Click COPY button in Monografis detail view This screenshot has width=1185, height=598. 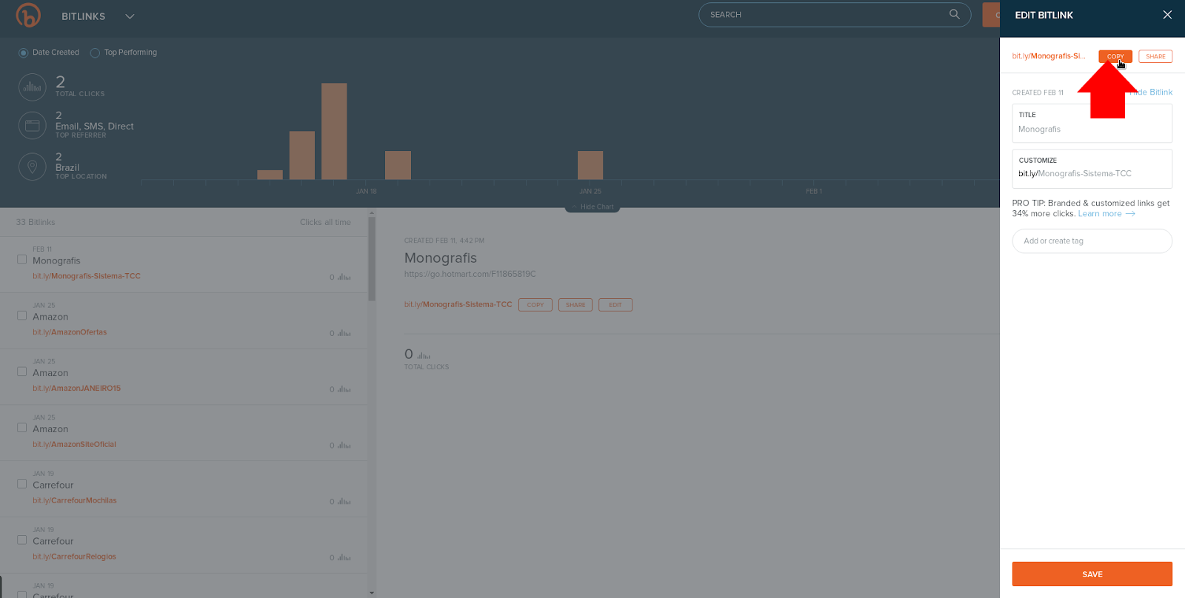535,305
